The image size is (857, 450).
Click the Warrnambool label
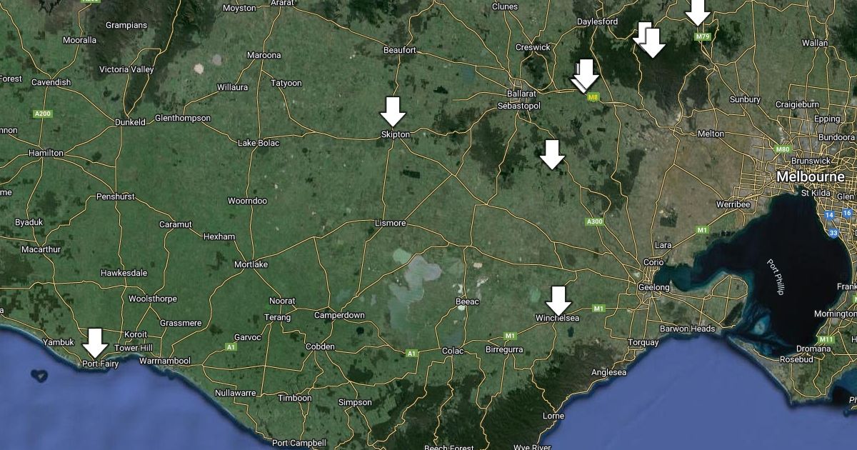165,361
